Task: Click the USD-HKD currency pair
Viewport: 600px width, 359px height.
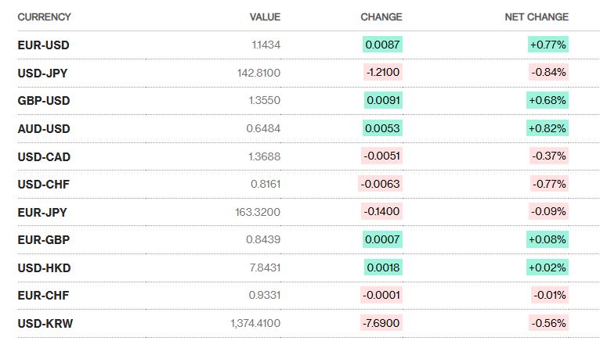Action: point(44,268)
